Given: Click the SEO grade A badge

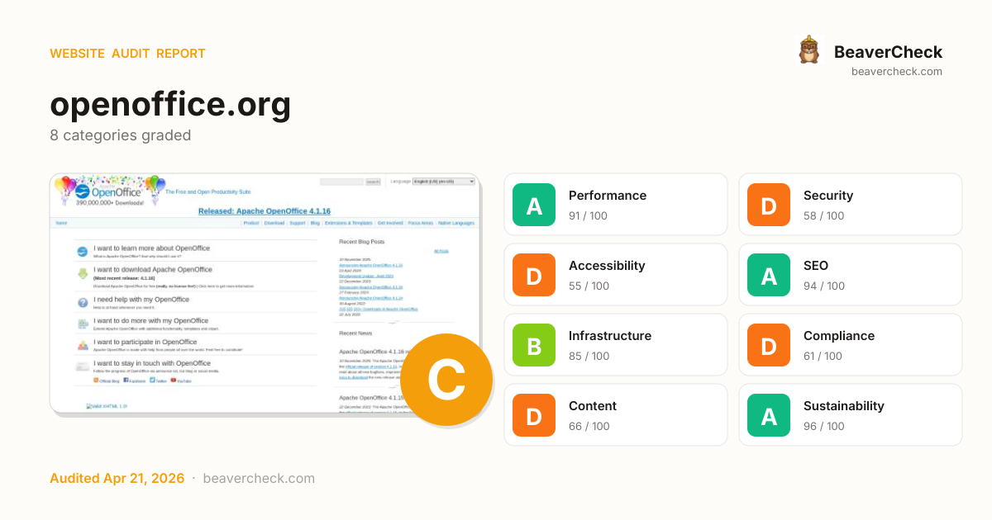Looking at the screenshot, I should [x=769, y=275].
